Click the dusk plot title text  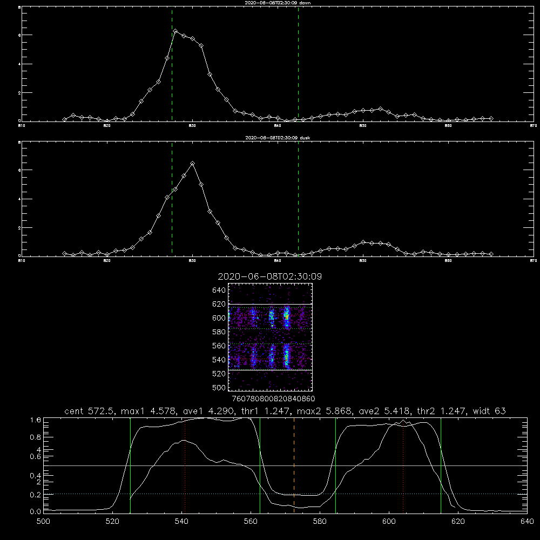click(x=278, y=138)
